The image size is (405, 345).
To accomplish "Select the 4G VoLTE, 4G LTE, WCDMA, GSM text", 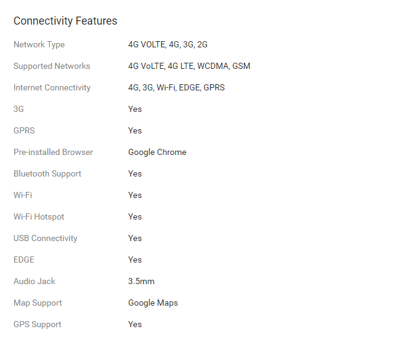I will tap(189, 66).
